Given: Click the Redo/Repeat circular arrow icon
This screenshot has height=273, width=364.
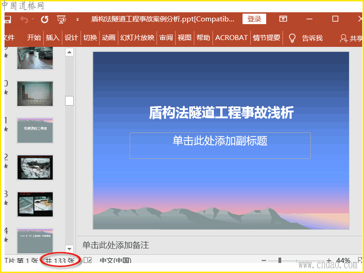Looking at the screenshot, I should pyautogui.click(x=45, y=20).
